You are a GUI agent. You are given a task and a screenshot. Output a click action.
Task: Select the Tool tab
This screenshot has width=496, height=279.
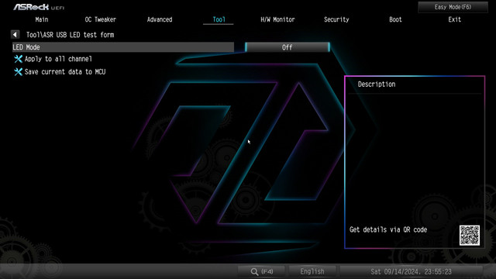219,19
